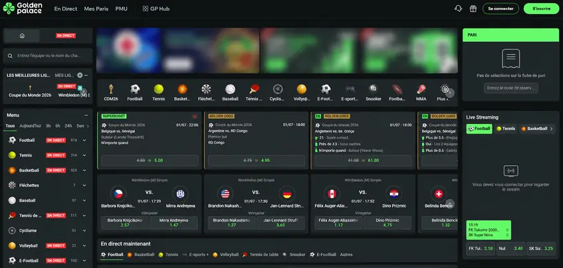
Task: Click the bet slip receipt icon
Action: pyautogui.click(x=511, y=58)
